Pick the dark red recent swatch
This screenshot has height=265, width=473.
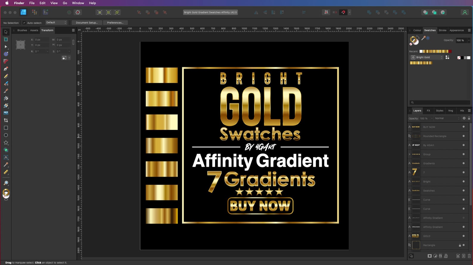(450, 51)
